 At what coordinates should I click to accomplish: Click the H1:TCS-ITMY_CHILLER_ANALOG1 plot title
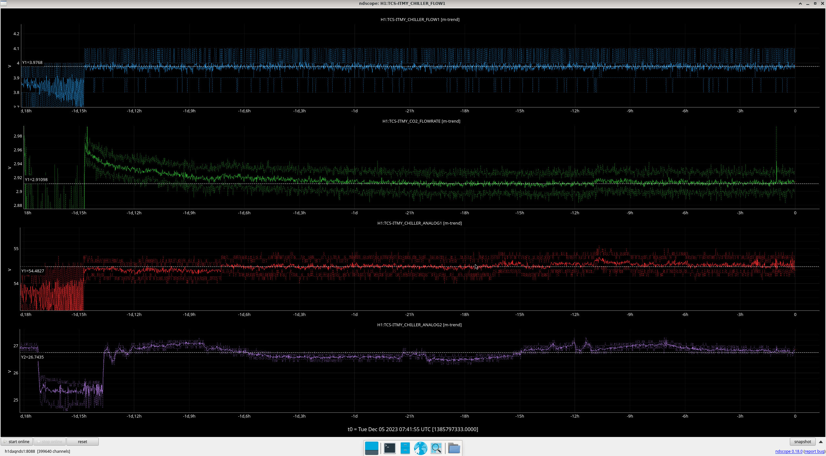coord(419,223)
